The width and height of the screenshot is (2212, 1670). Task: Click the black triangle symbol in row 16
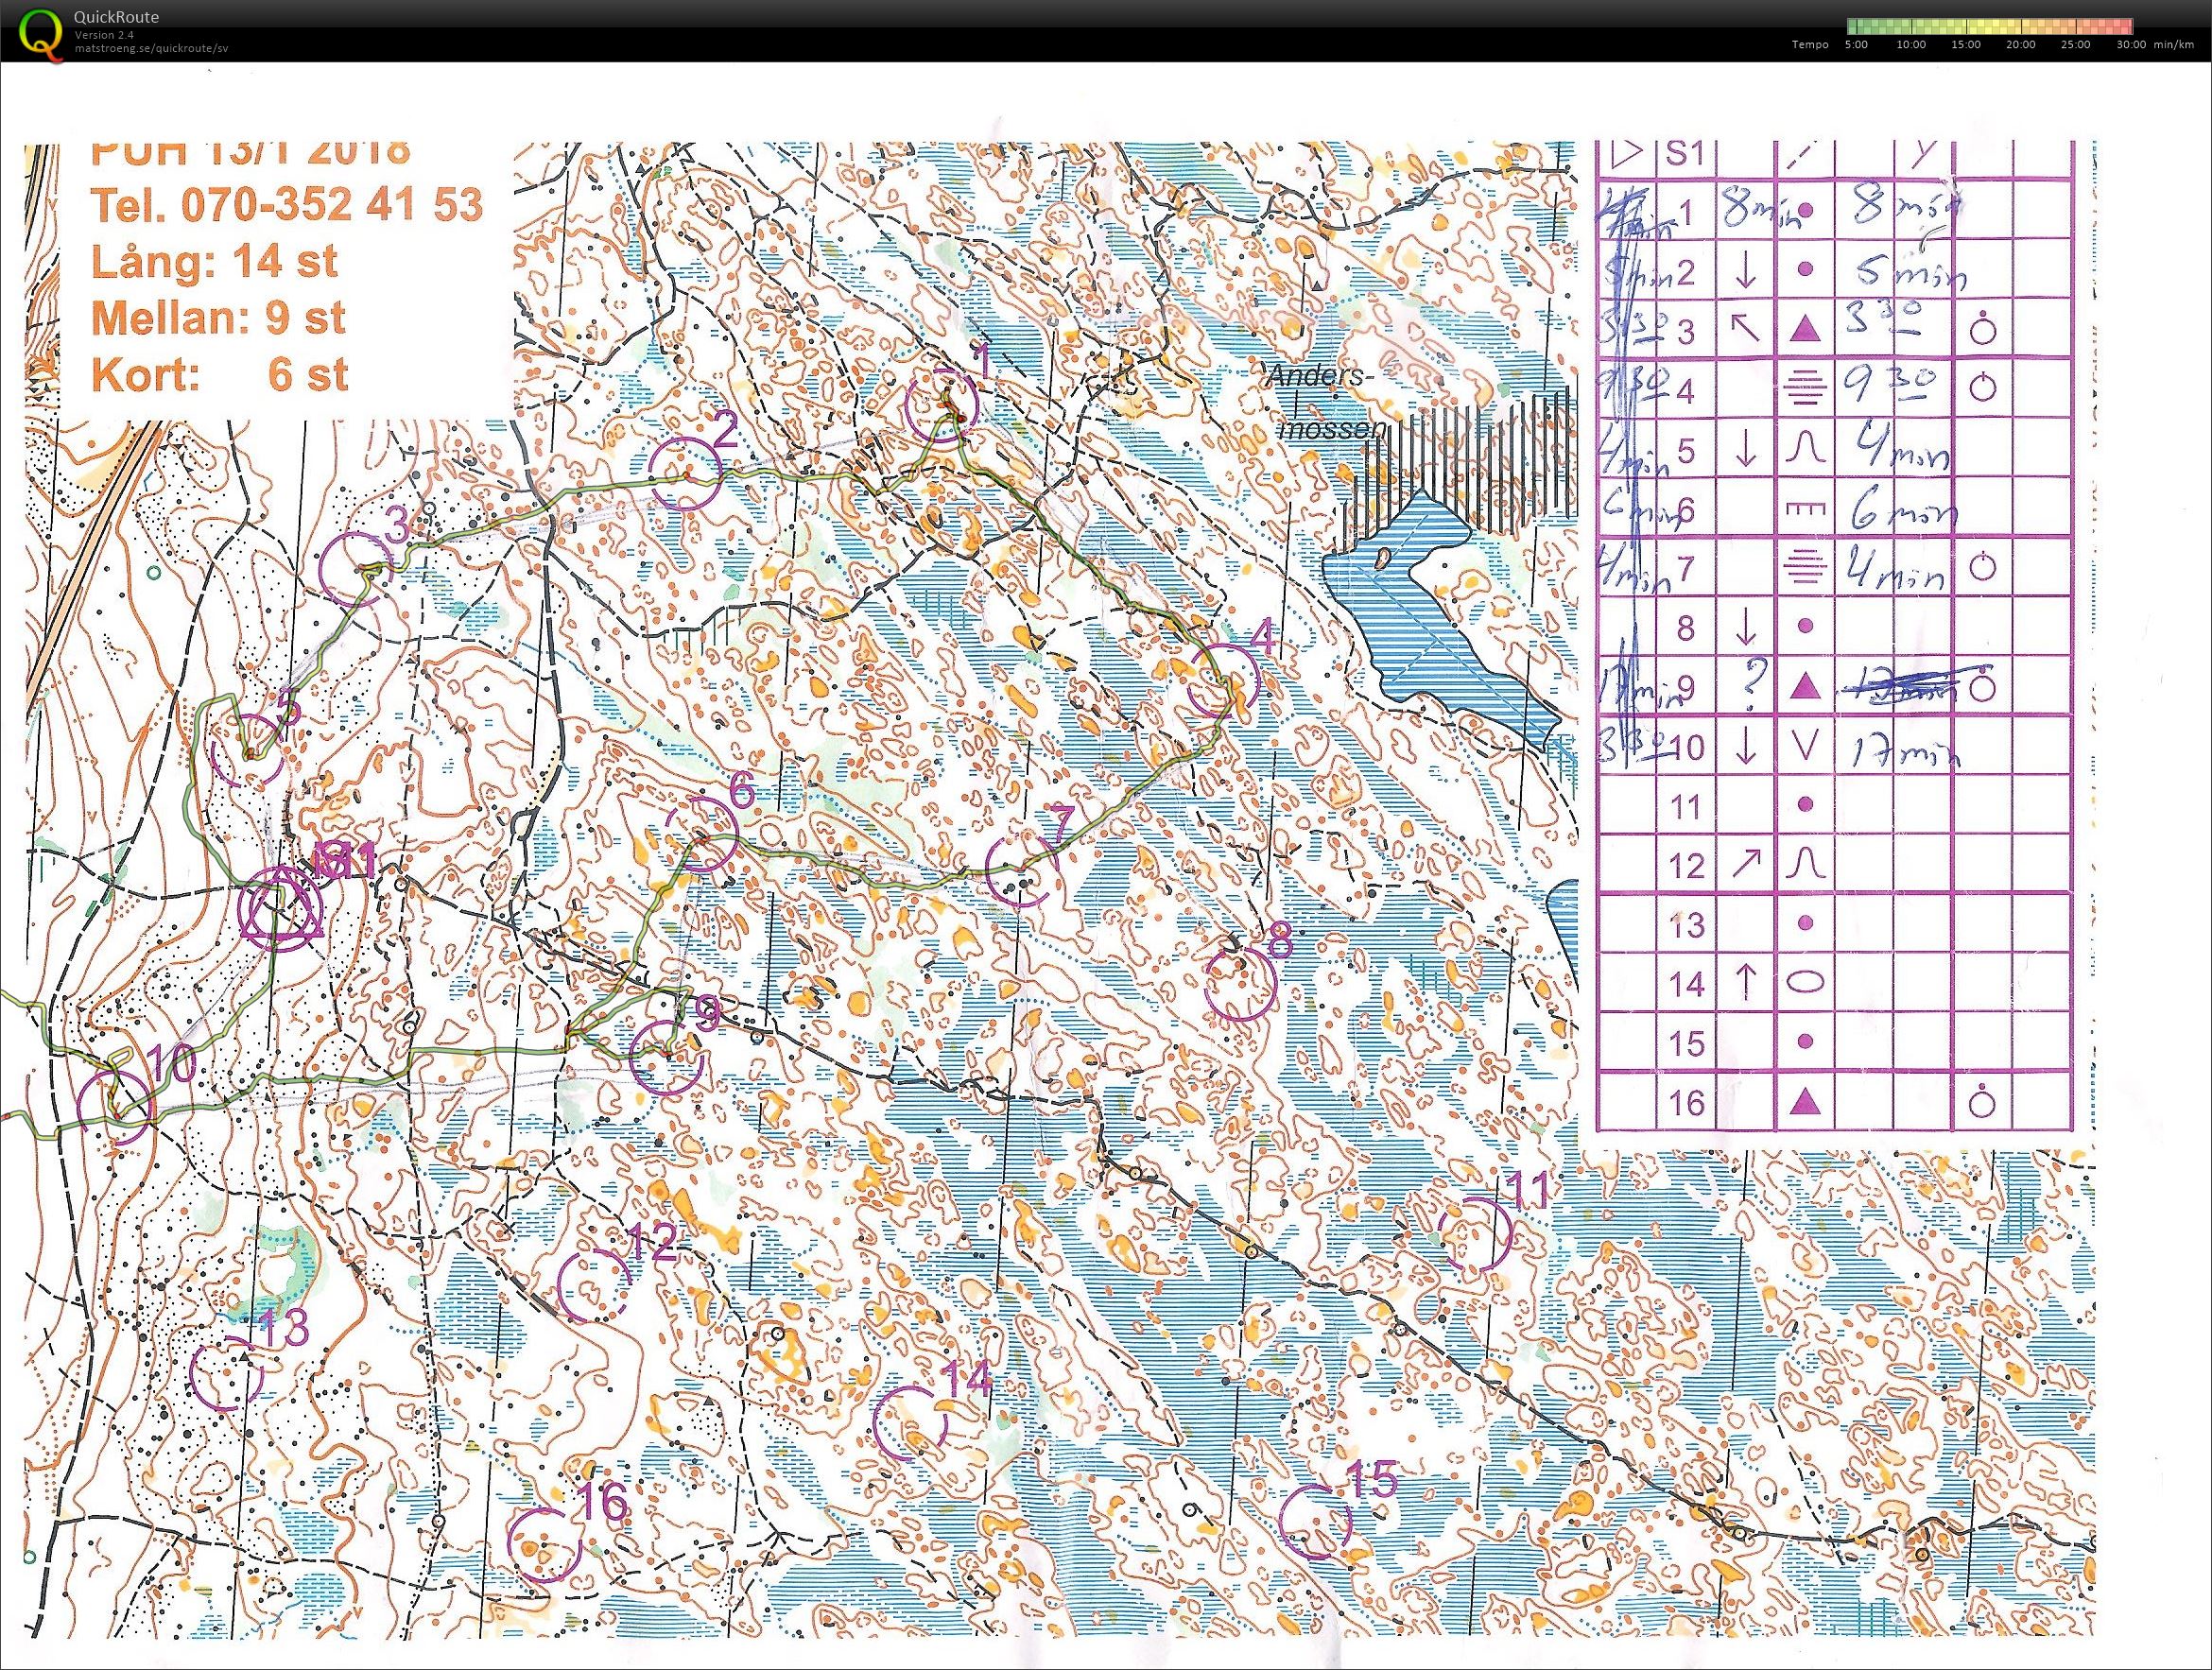[x=1804, y=1102]
